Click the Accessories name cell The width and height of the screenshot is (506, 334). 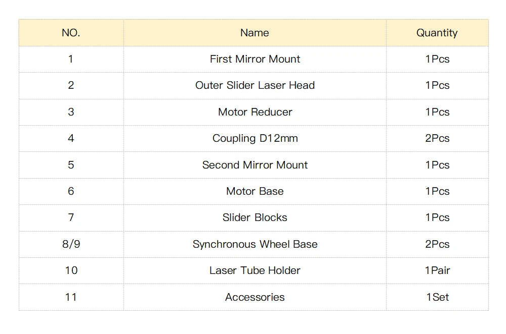tap(255, 297)
